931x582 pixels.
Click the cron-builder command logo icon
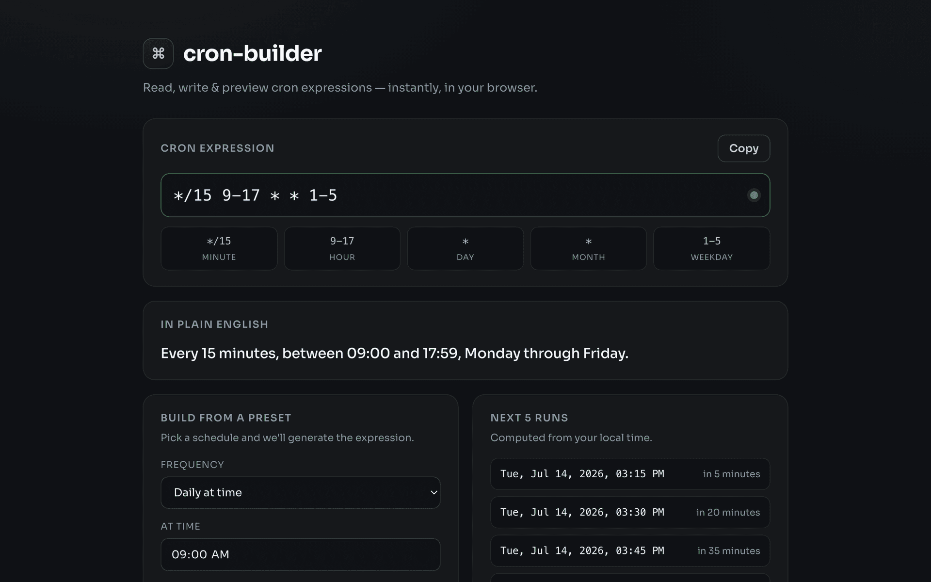tap(158, 53)
